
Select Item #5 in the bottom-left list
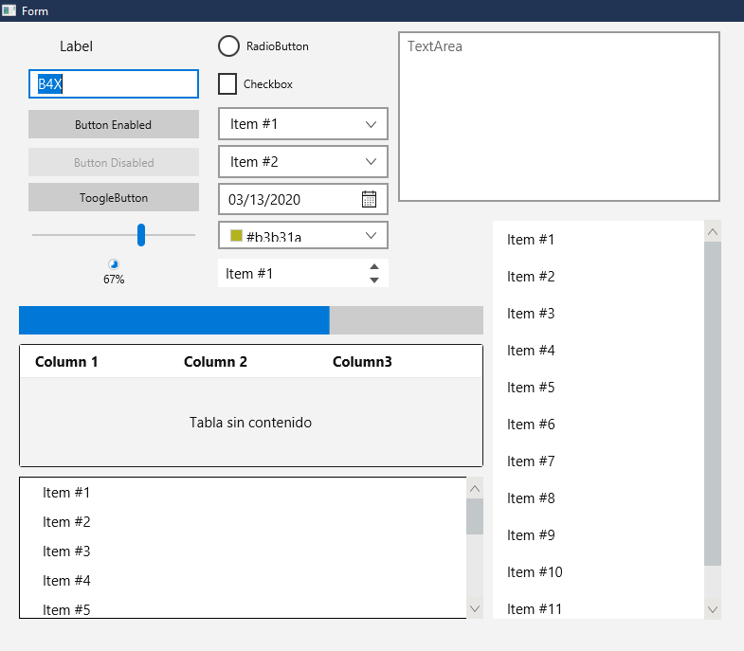[243, 607]
